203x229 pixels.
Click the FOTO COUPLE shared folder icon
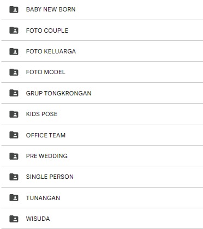point(14,31)
